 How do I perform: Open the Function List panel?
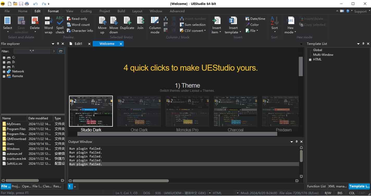316,186
